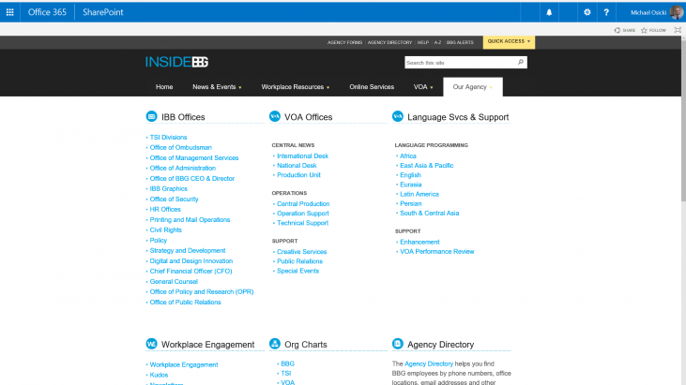The width and height of the screenshot is (686, 385).
Task: Click the Language Svcs & Support icon
Action: [x=398, y=116]
